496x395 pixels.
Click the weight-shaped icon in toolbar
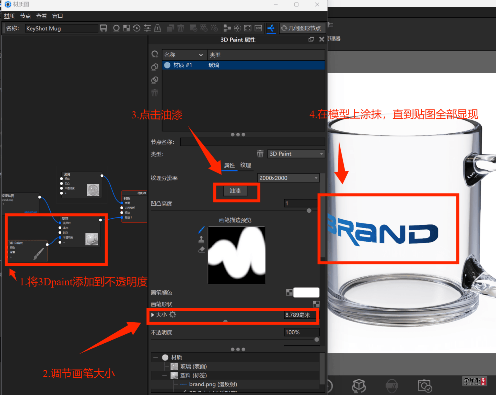[x=157, y=28]
